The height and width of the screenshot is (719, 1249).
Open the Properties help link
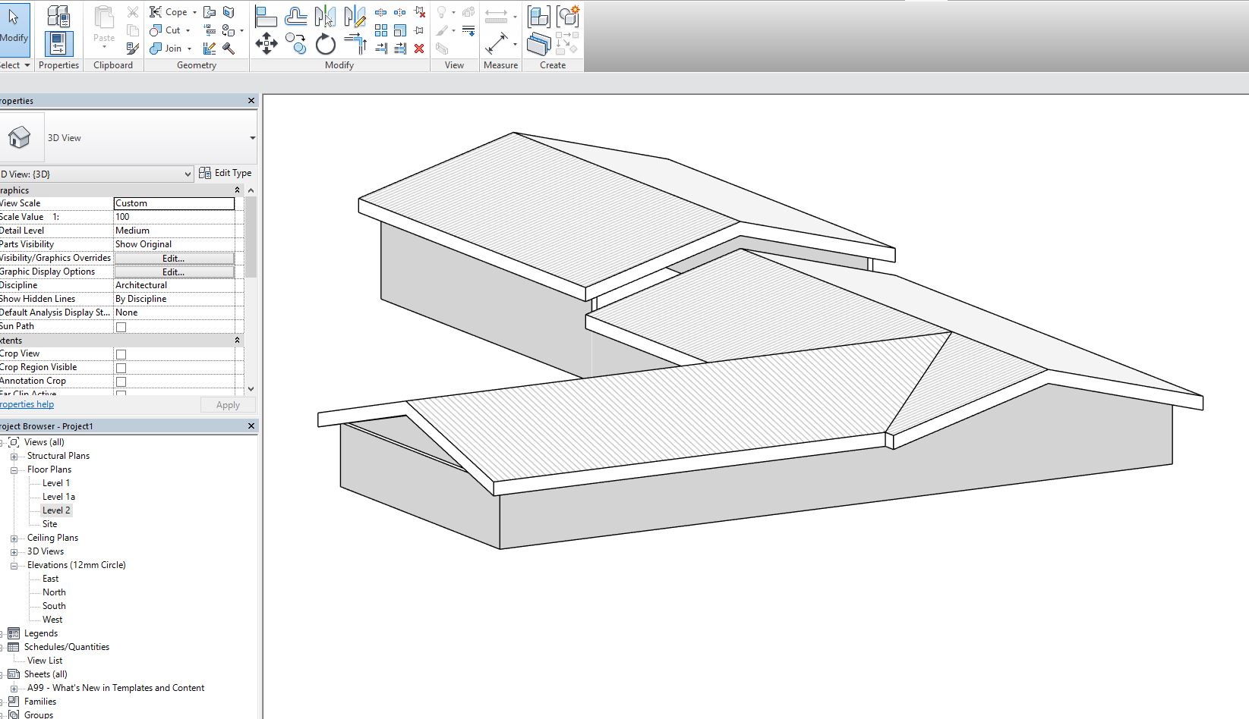pyautogui.click(x=27, y=404)
